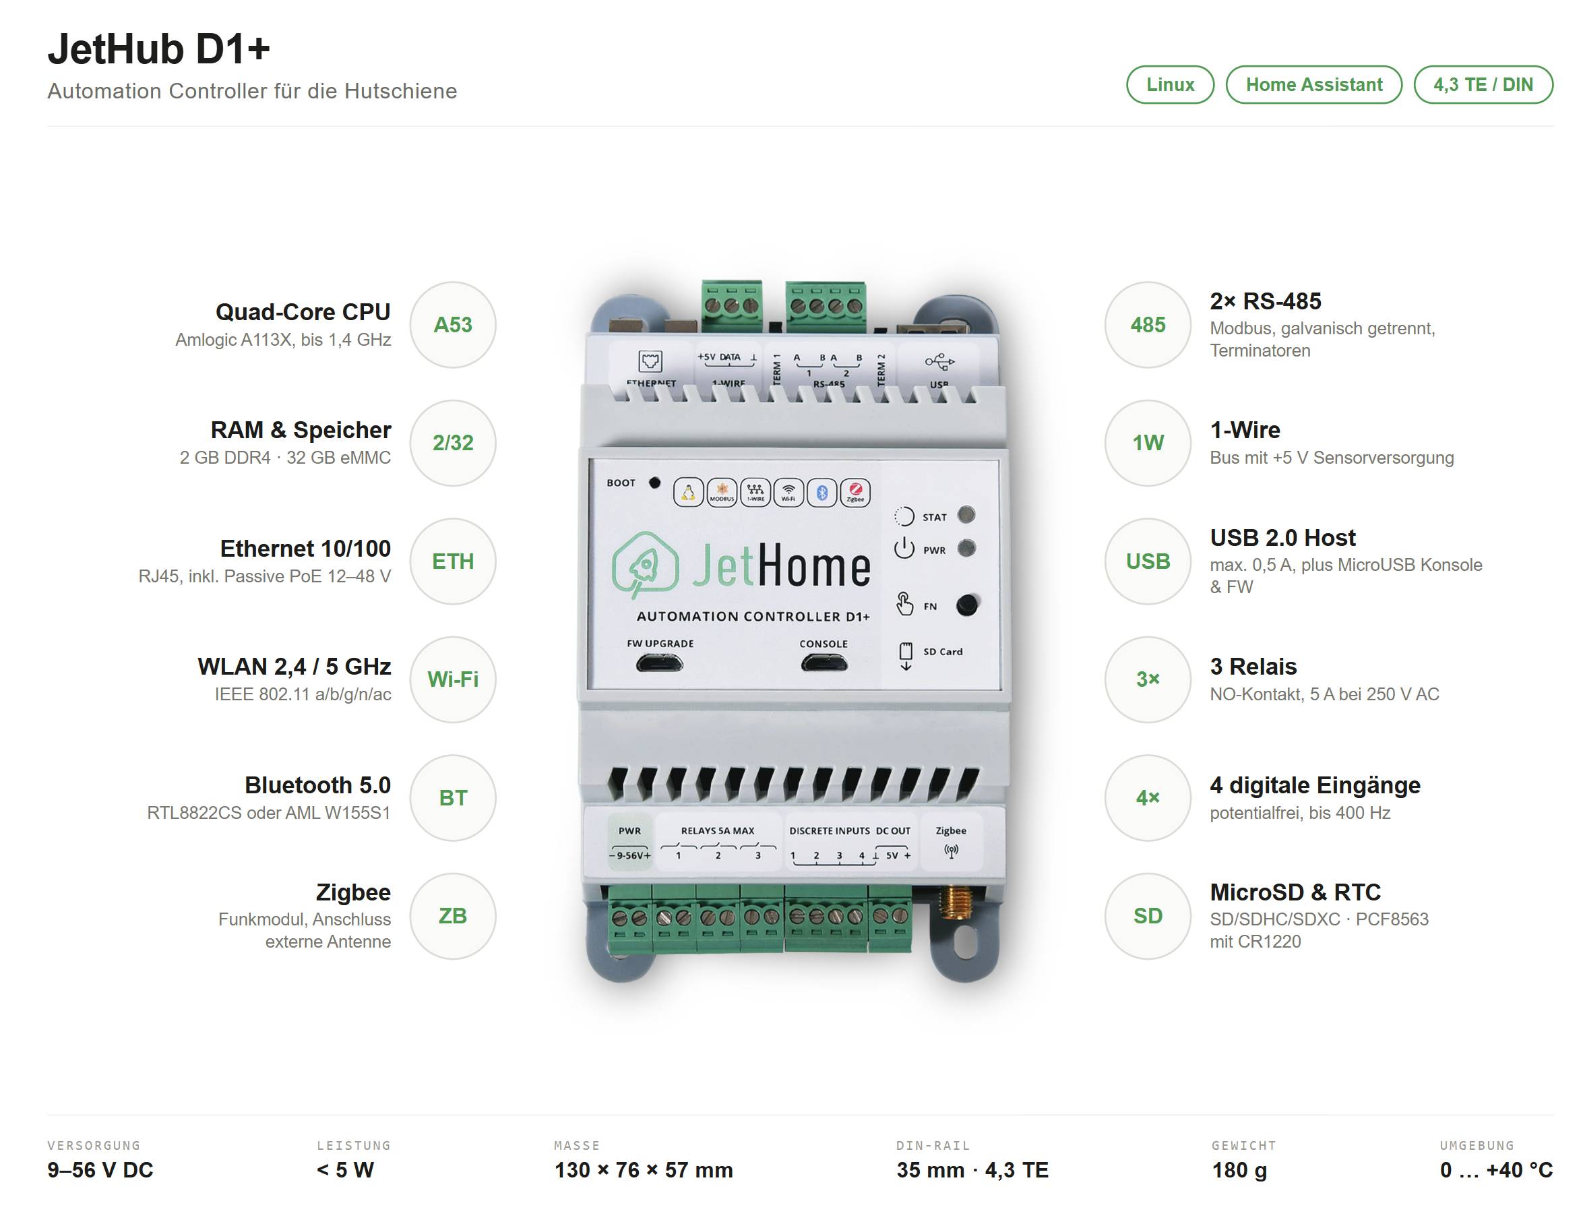Click the Wi-Fi feature badge
The width and height of the screenshot is (1583, 1226).
click(453, 679)
